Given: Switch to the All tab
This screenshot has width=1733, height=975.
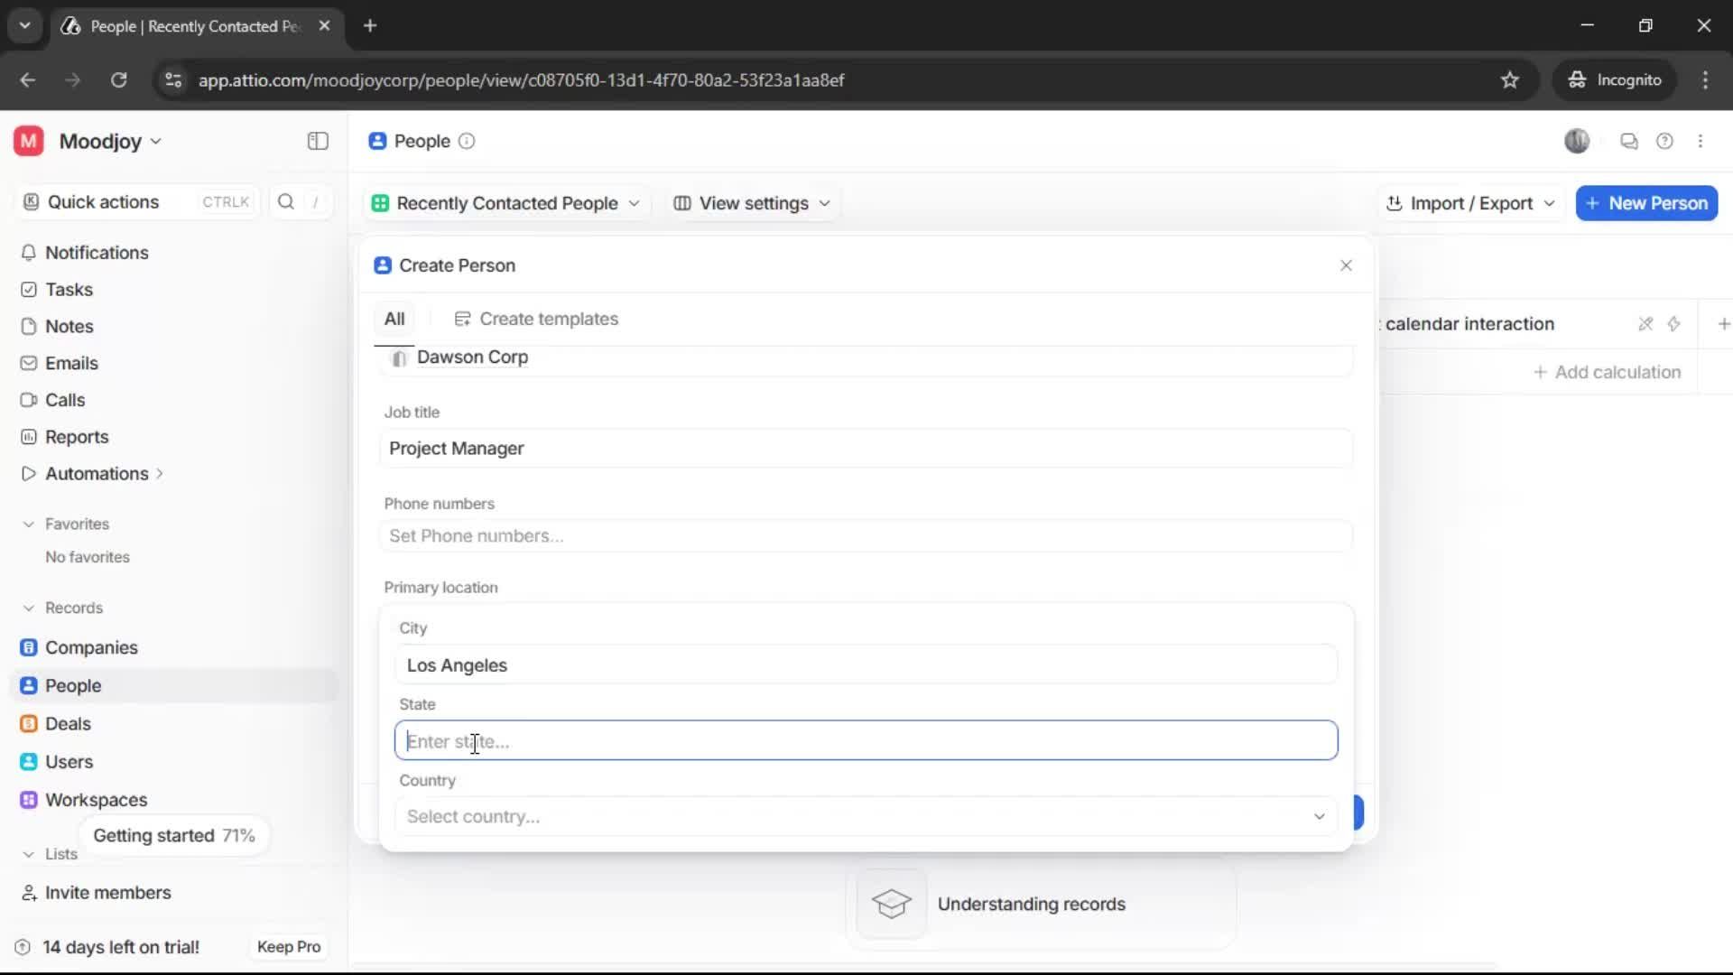Looking at the screenshot, I should (x=394, y=318).
